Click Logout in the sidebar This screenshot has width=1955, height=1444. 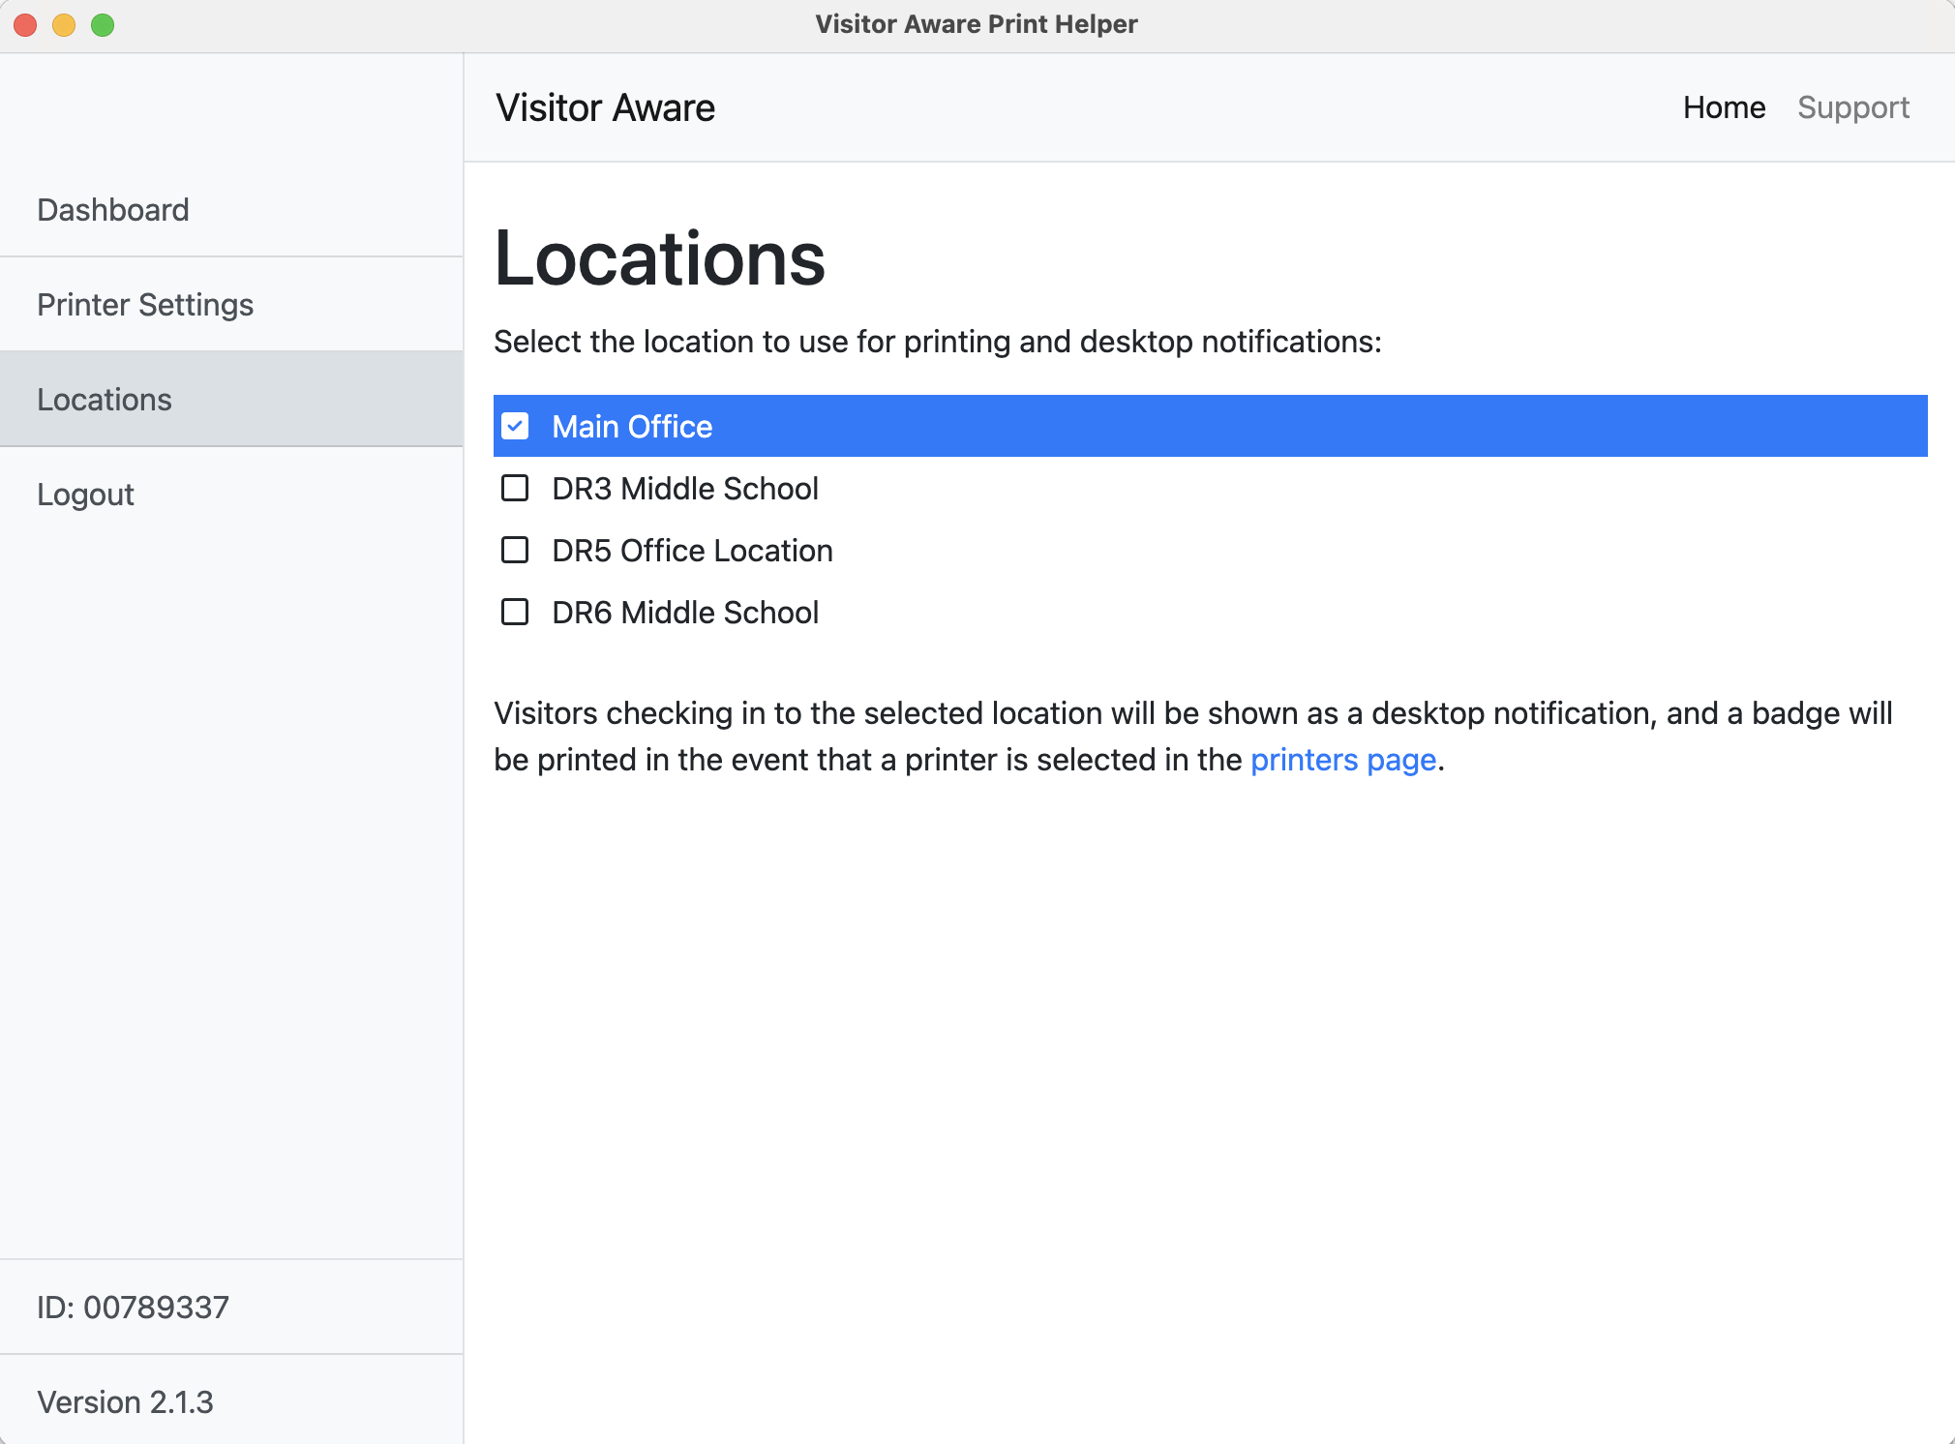(85, 495)
